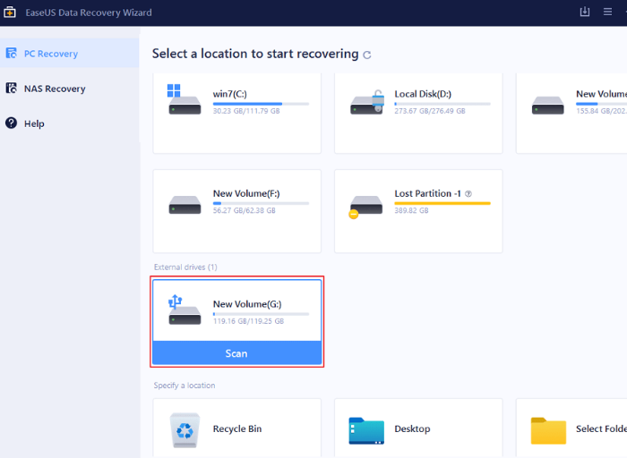Click the Lost Partition yellow usage bar
627x458 pixels.
(x=442, y=204)
